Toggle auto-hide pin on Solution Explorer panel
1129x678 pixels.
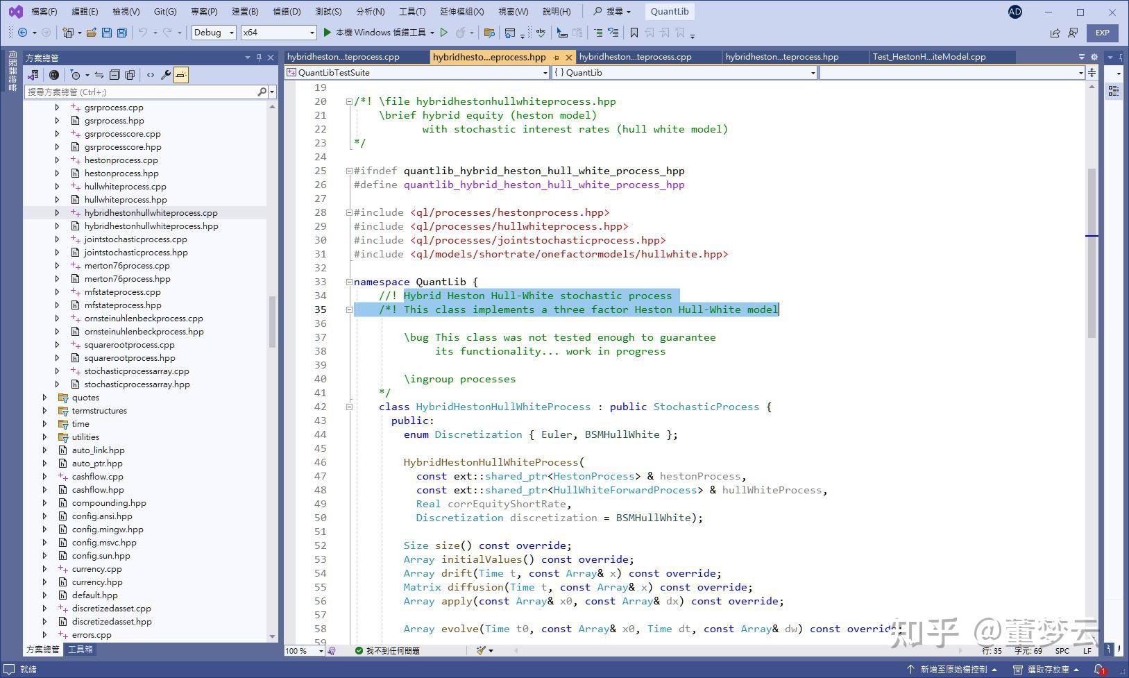coord(259,58)
